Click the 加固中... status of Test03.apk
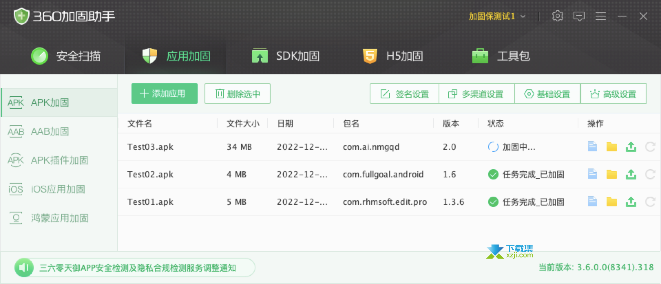Viewport: 661px width, 284px height. tap(512, 147)
